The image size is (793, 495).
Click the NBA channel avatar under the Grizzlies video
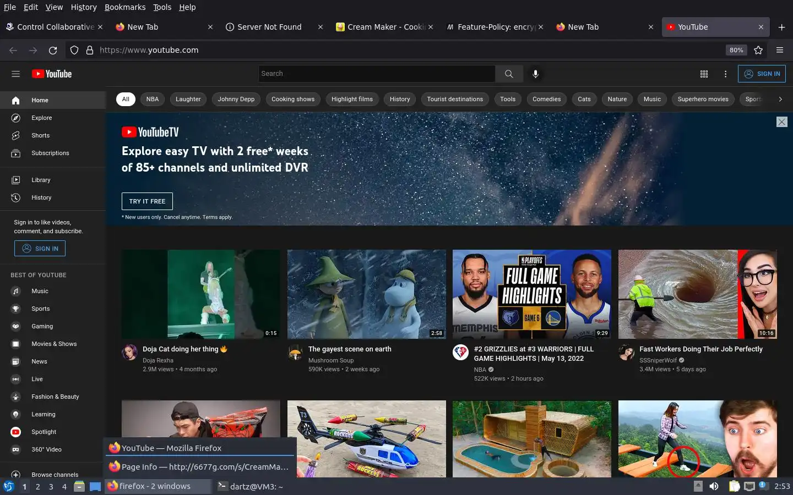(x=460, y=352)
